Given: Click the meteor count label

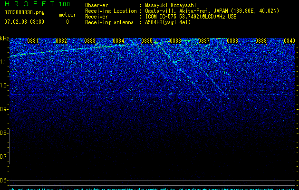Looking at the screenshot, I should pos(68,15).
